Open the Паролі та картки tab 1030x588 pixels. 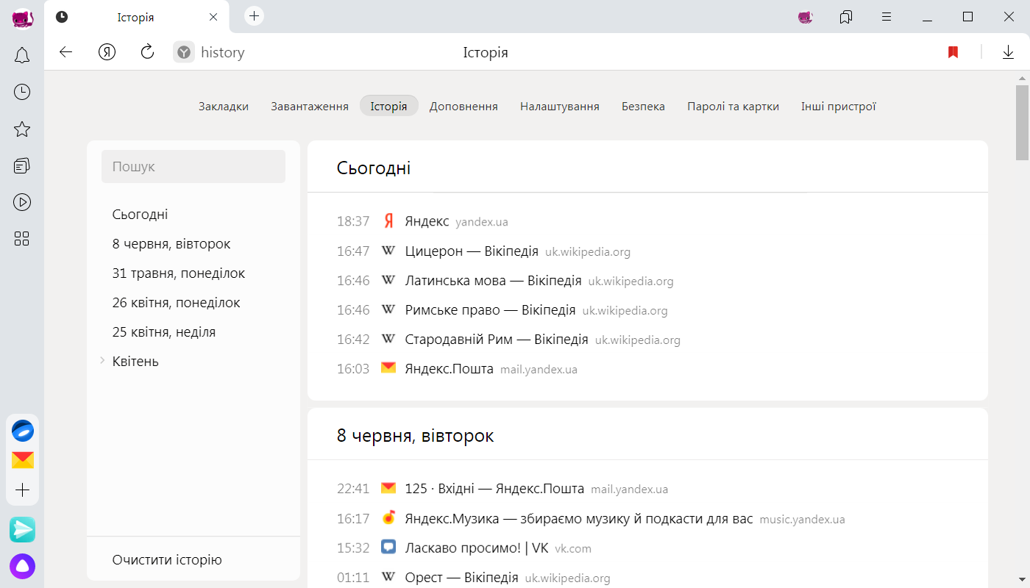733,107
